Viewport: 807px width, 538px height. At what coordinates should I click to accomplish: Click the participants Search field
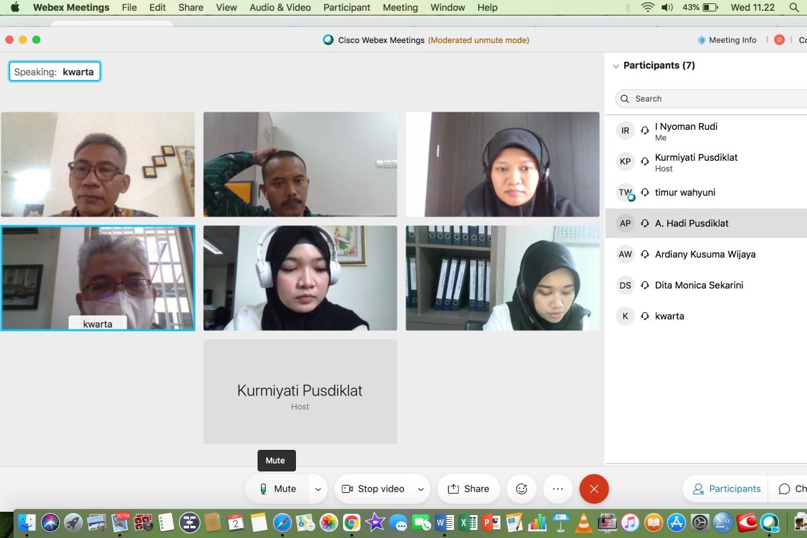click(x=713, y=99)
